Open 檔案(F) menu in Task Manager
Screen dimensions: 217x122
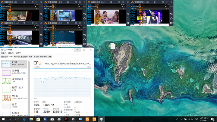pos(4,53)
